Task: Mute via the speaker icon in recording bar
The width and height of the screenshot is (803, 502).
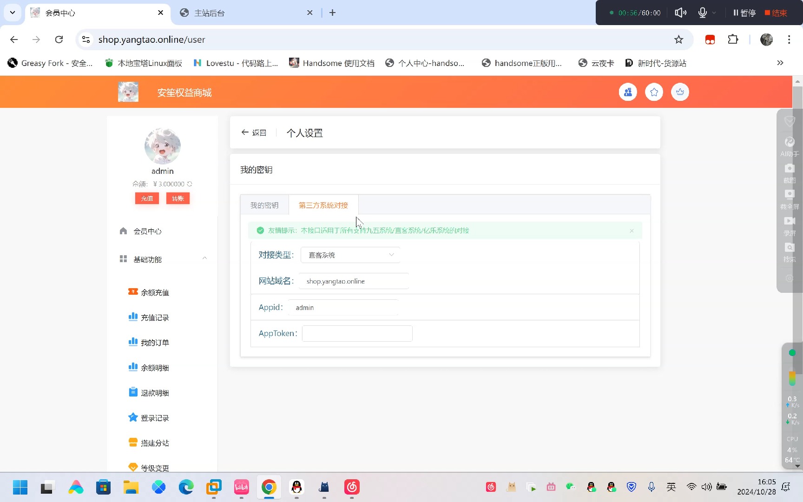Action: tap(680, 13)
